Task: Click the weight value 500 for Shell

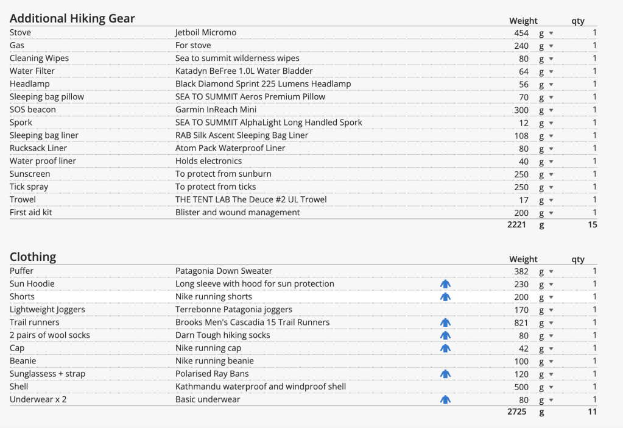Action: (521, 387)
